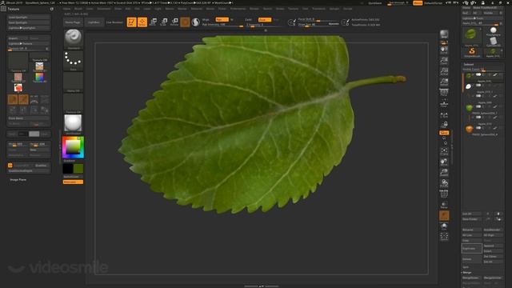Toggle the Floor grid icon
The height and width of the screenshot is (288, 512).
pyautogui.click(x=444, y=103)
